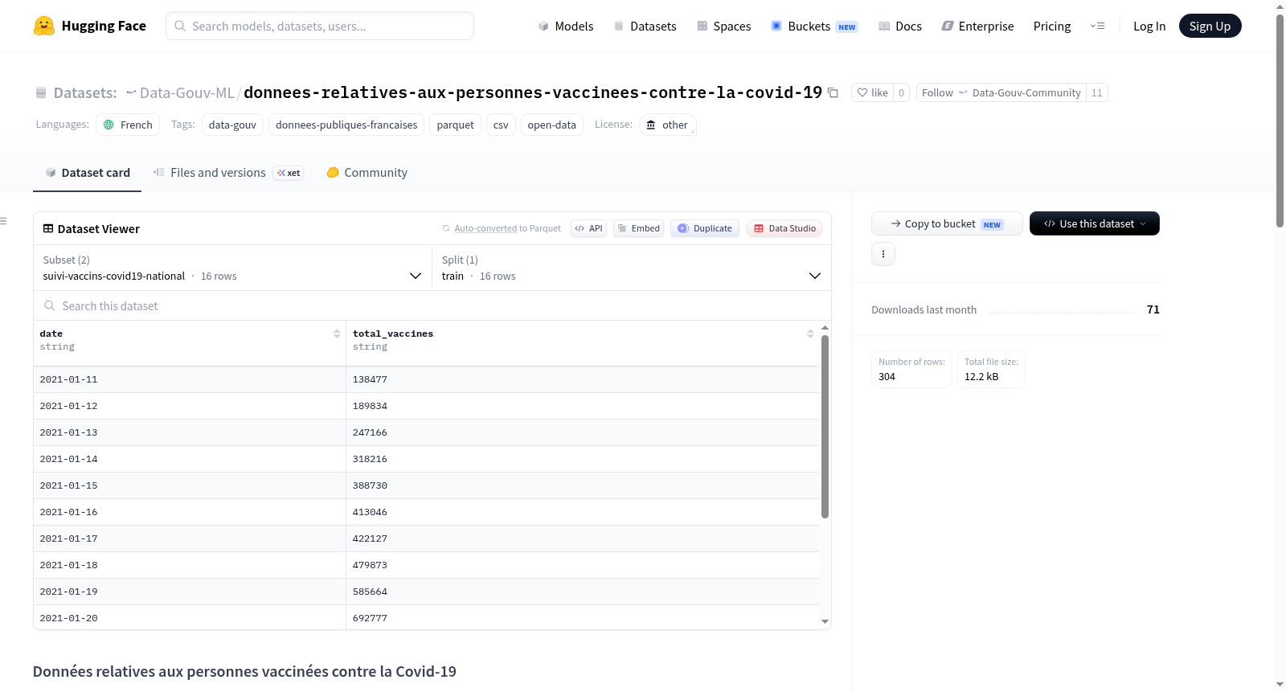Image resolution: width=1286 pixels, height=692 pixels.
Task: Open the Subset selector dropdown
Action: [x=232, y=268]
